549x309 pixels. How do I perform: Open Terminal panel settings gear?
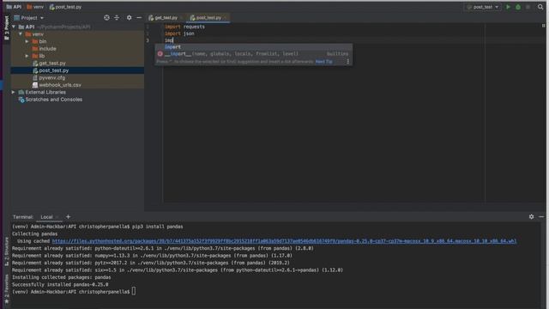coord(531,217)
